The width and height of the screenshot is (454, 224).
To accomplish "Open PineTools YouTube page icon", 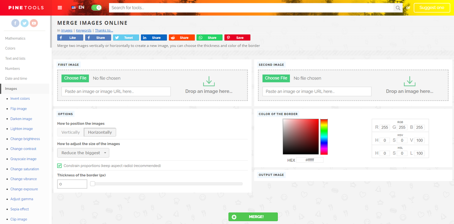I will 34,23.
